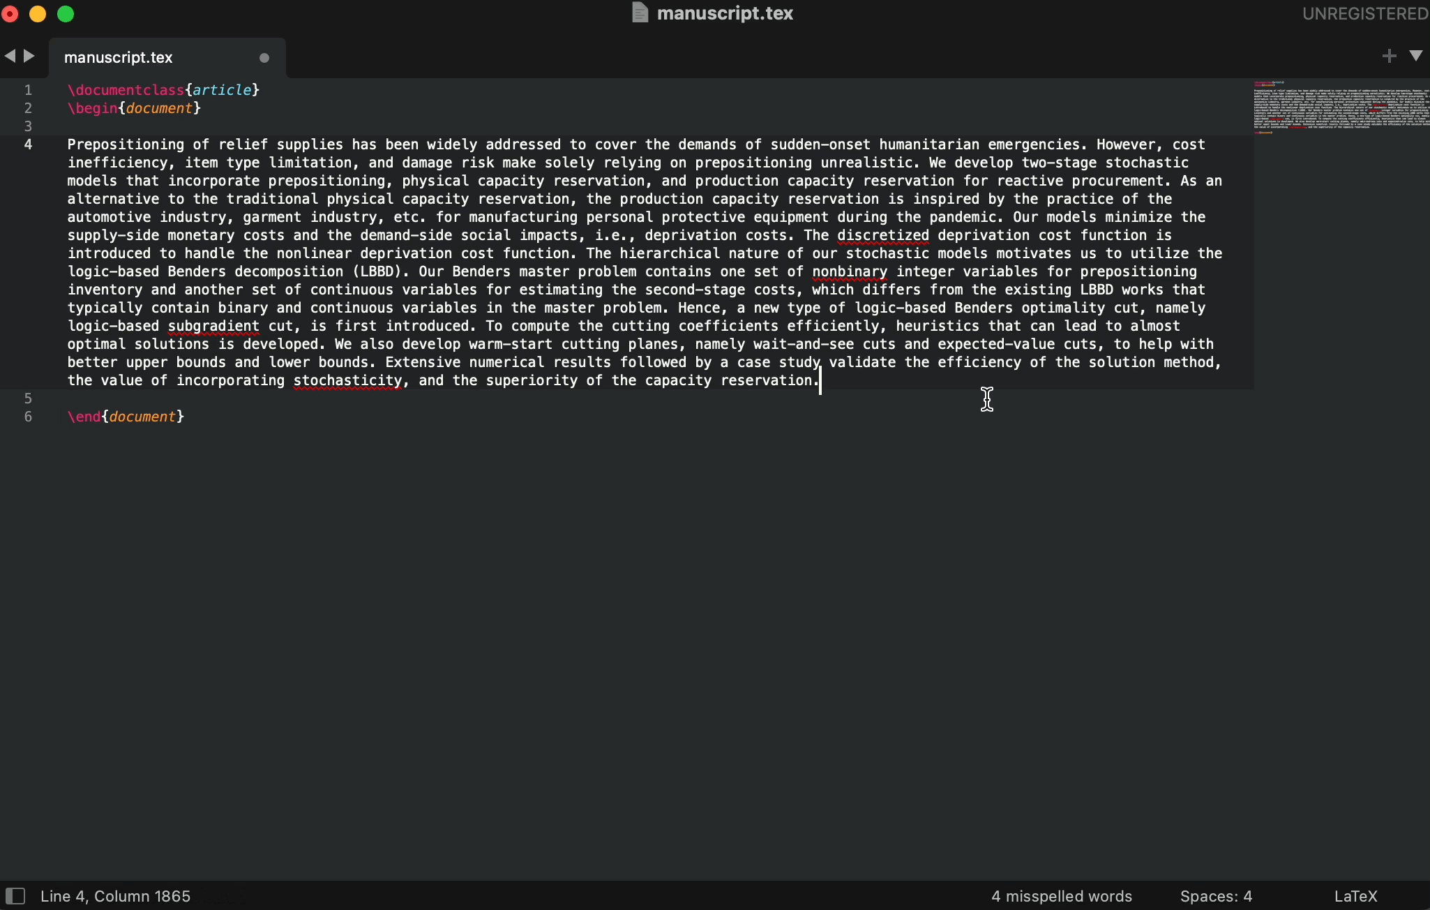The width and height of the screenshot is (1430, 910).
Task: Click the word Prepositioning starting line 4
Action: tap(126, 144)
